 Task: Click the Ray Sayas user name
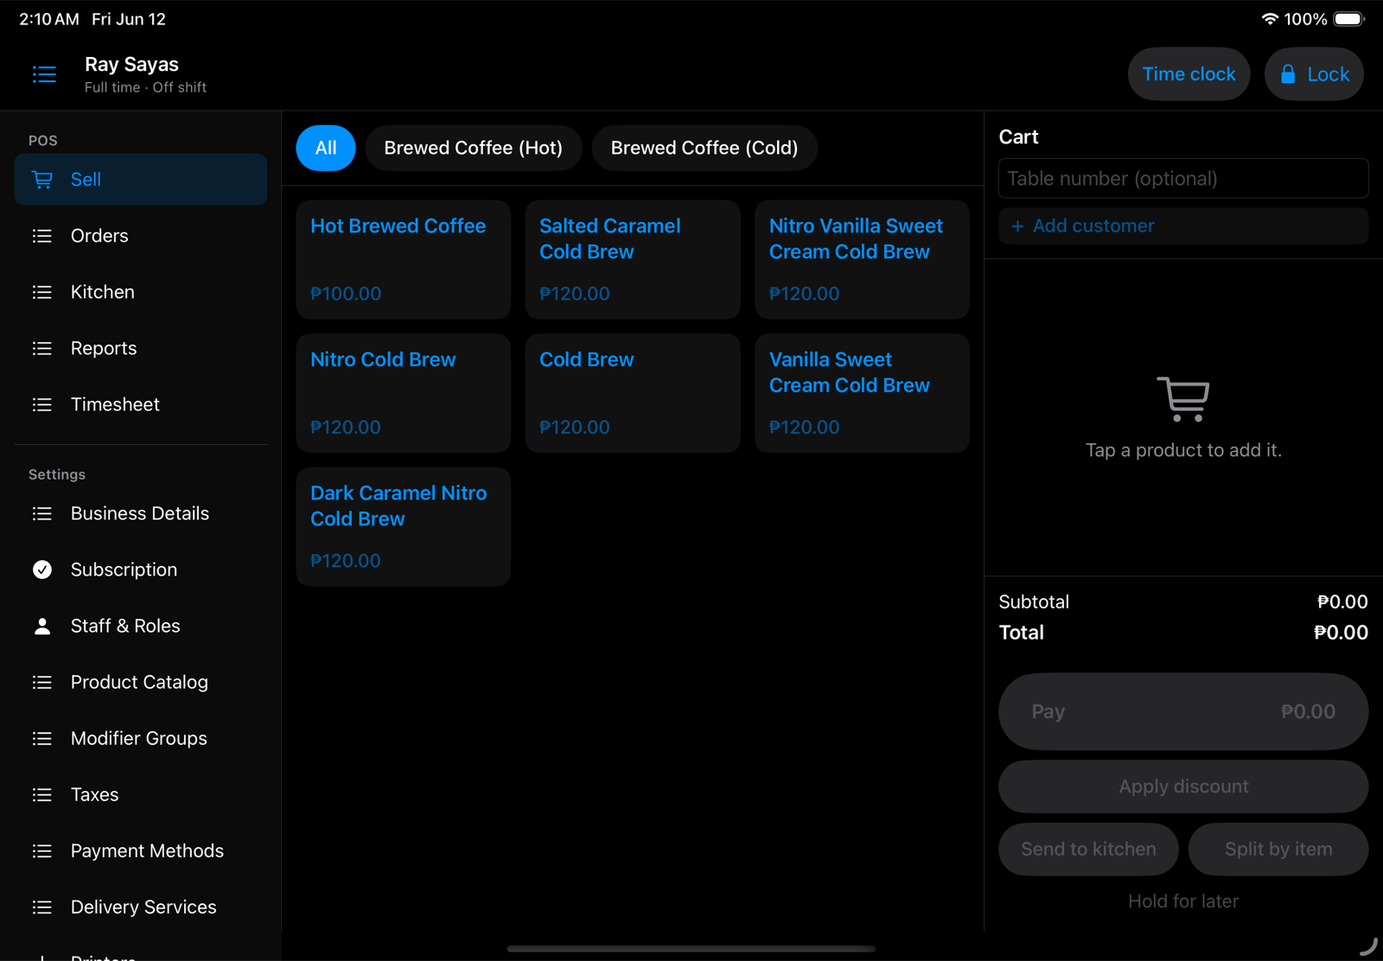(131, 65)
